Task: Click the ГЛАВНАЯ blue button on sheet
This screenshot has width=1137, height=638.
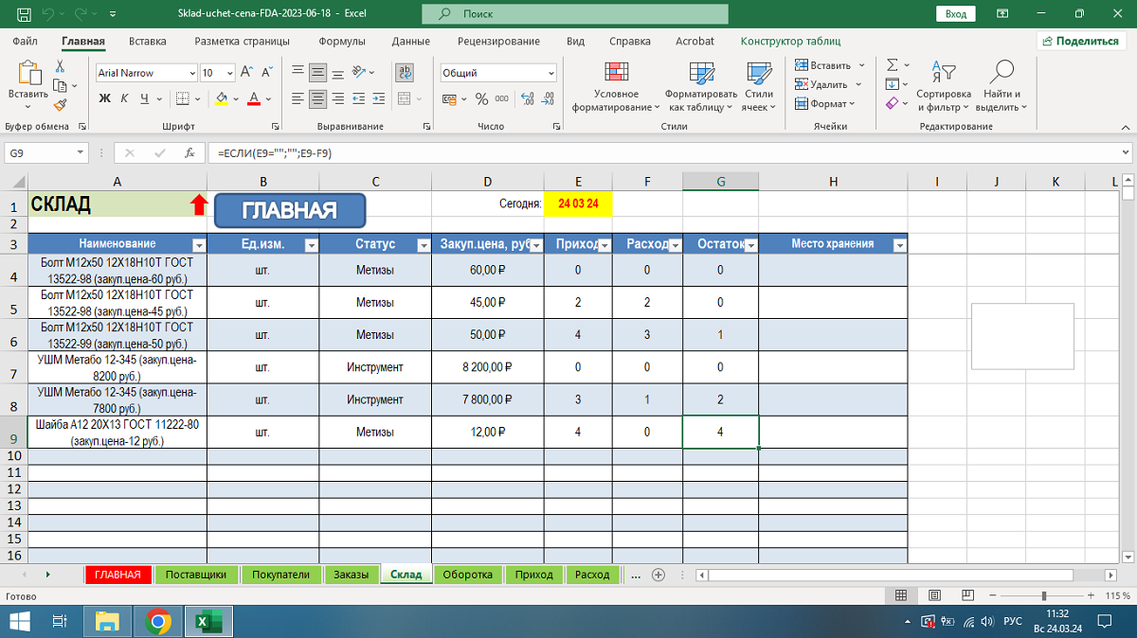Action: tap(290, 211)
